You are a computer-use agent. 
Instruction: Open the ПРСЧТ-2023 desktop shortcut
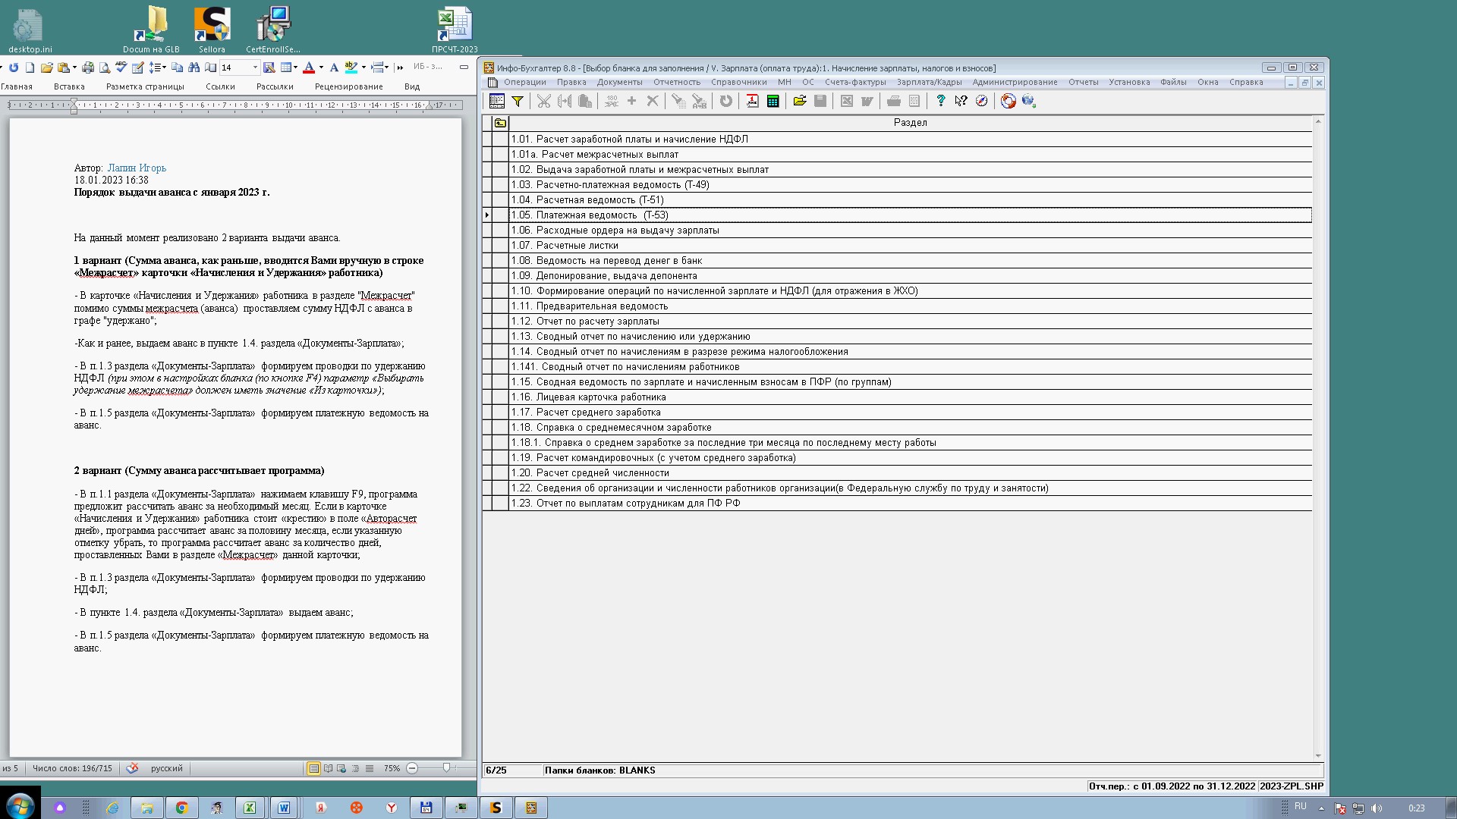[455, 30]
